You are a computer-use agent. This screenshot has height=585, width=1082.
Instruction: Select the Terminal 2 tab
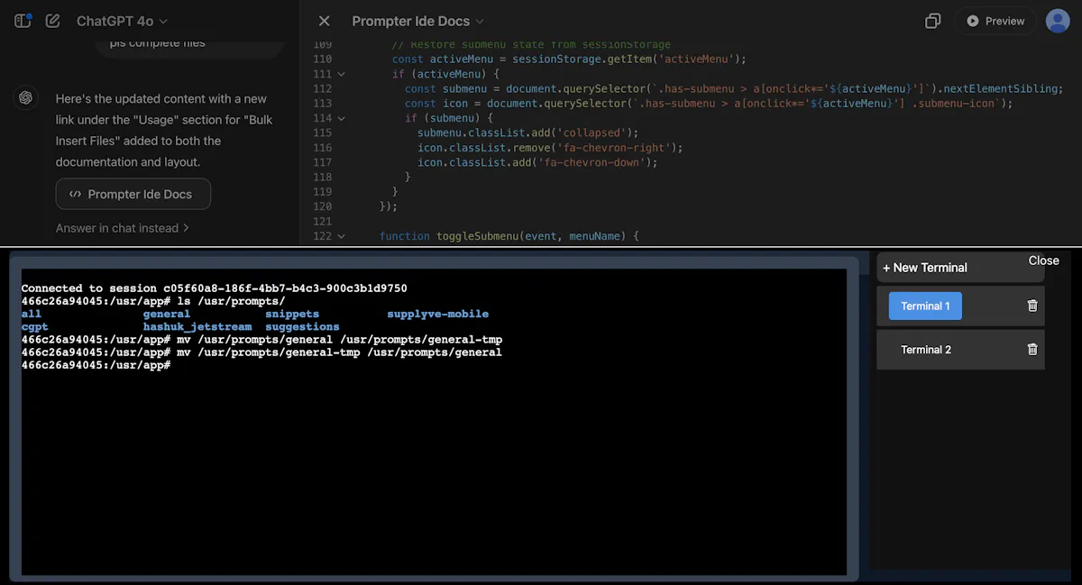point(926,350)
